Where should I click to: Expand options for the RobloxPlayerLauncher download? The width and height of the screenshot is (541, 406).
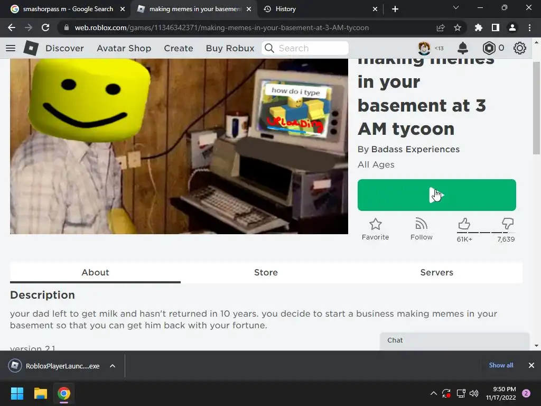coord(113,366)
